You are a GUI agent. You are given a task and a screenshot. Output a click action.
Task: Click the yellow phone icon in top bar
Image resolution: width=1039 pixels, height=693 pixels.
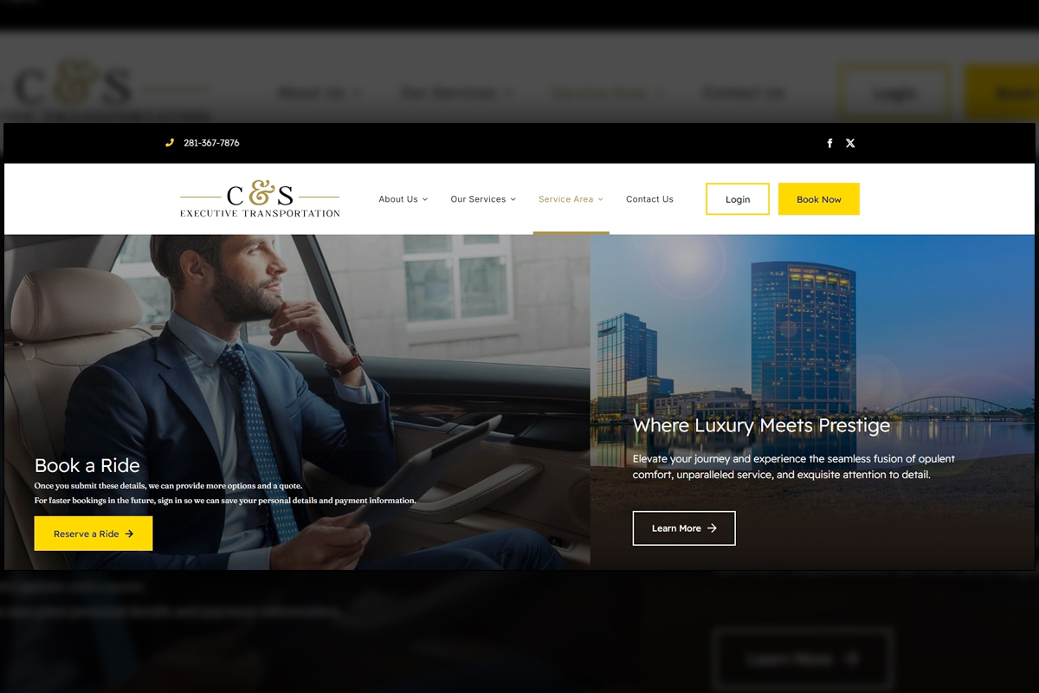(170, 143)
